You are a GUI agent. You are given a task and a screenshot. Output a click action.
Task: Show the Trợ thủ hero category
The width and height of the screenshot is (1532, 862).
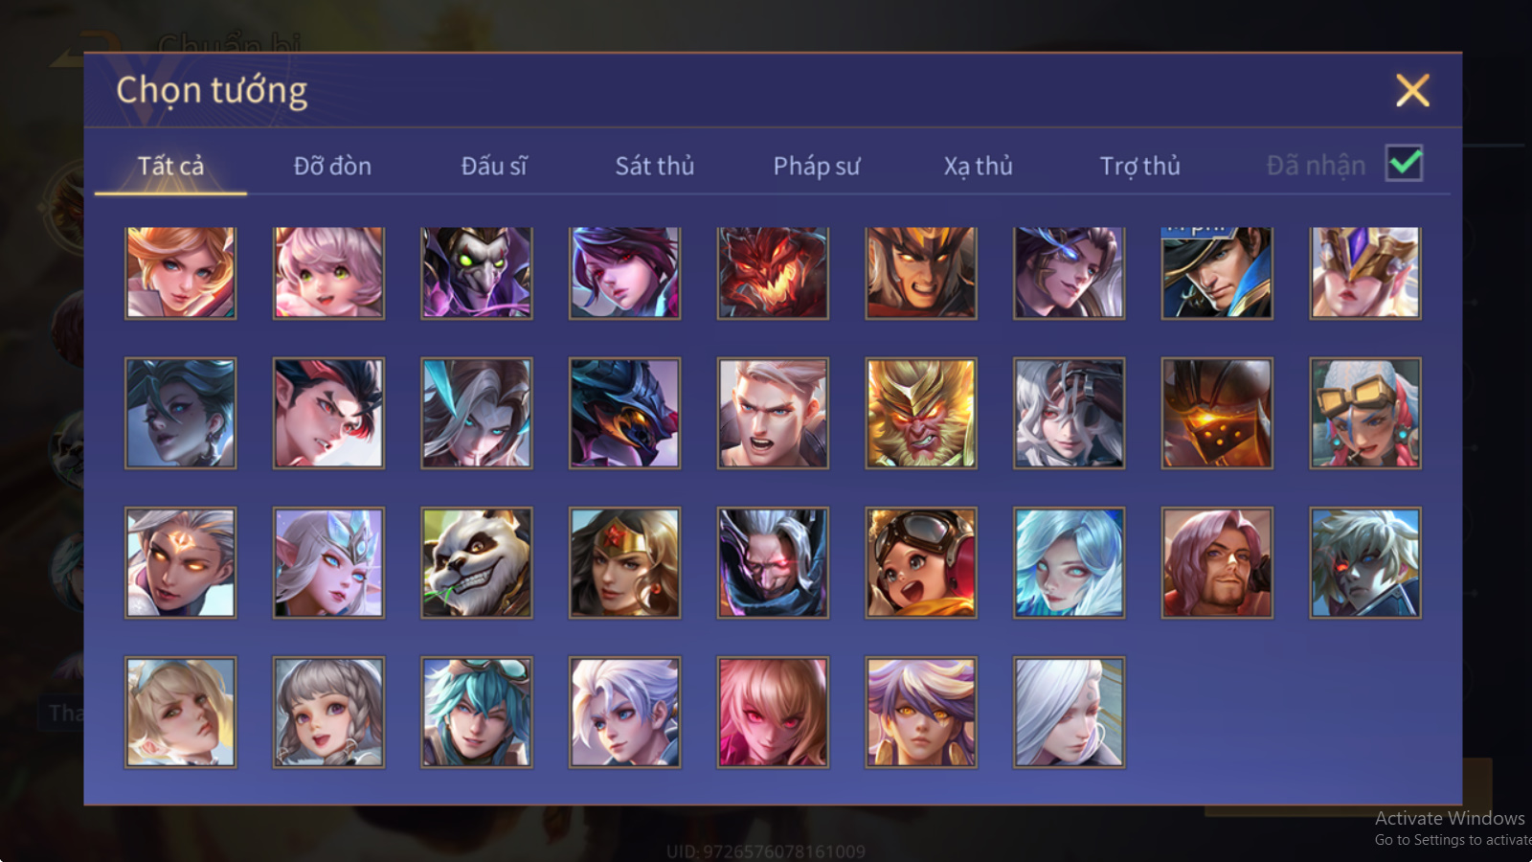click(x=1139, y=166)
